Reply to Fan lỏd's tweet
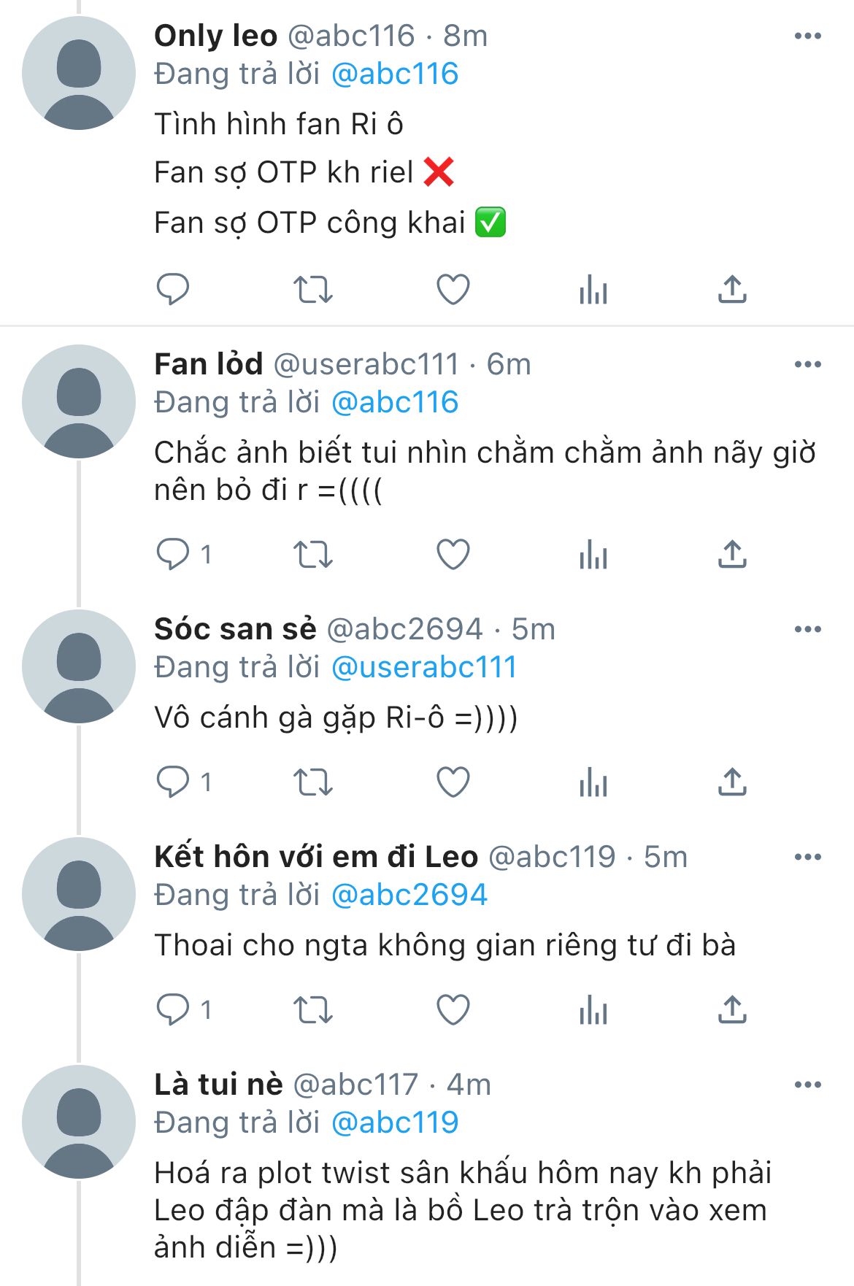Viewport: 854px width, 1286px height. pyautogui.click(x=173, y=554)
